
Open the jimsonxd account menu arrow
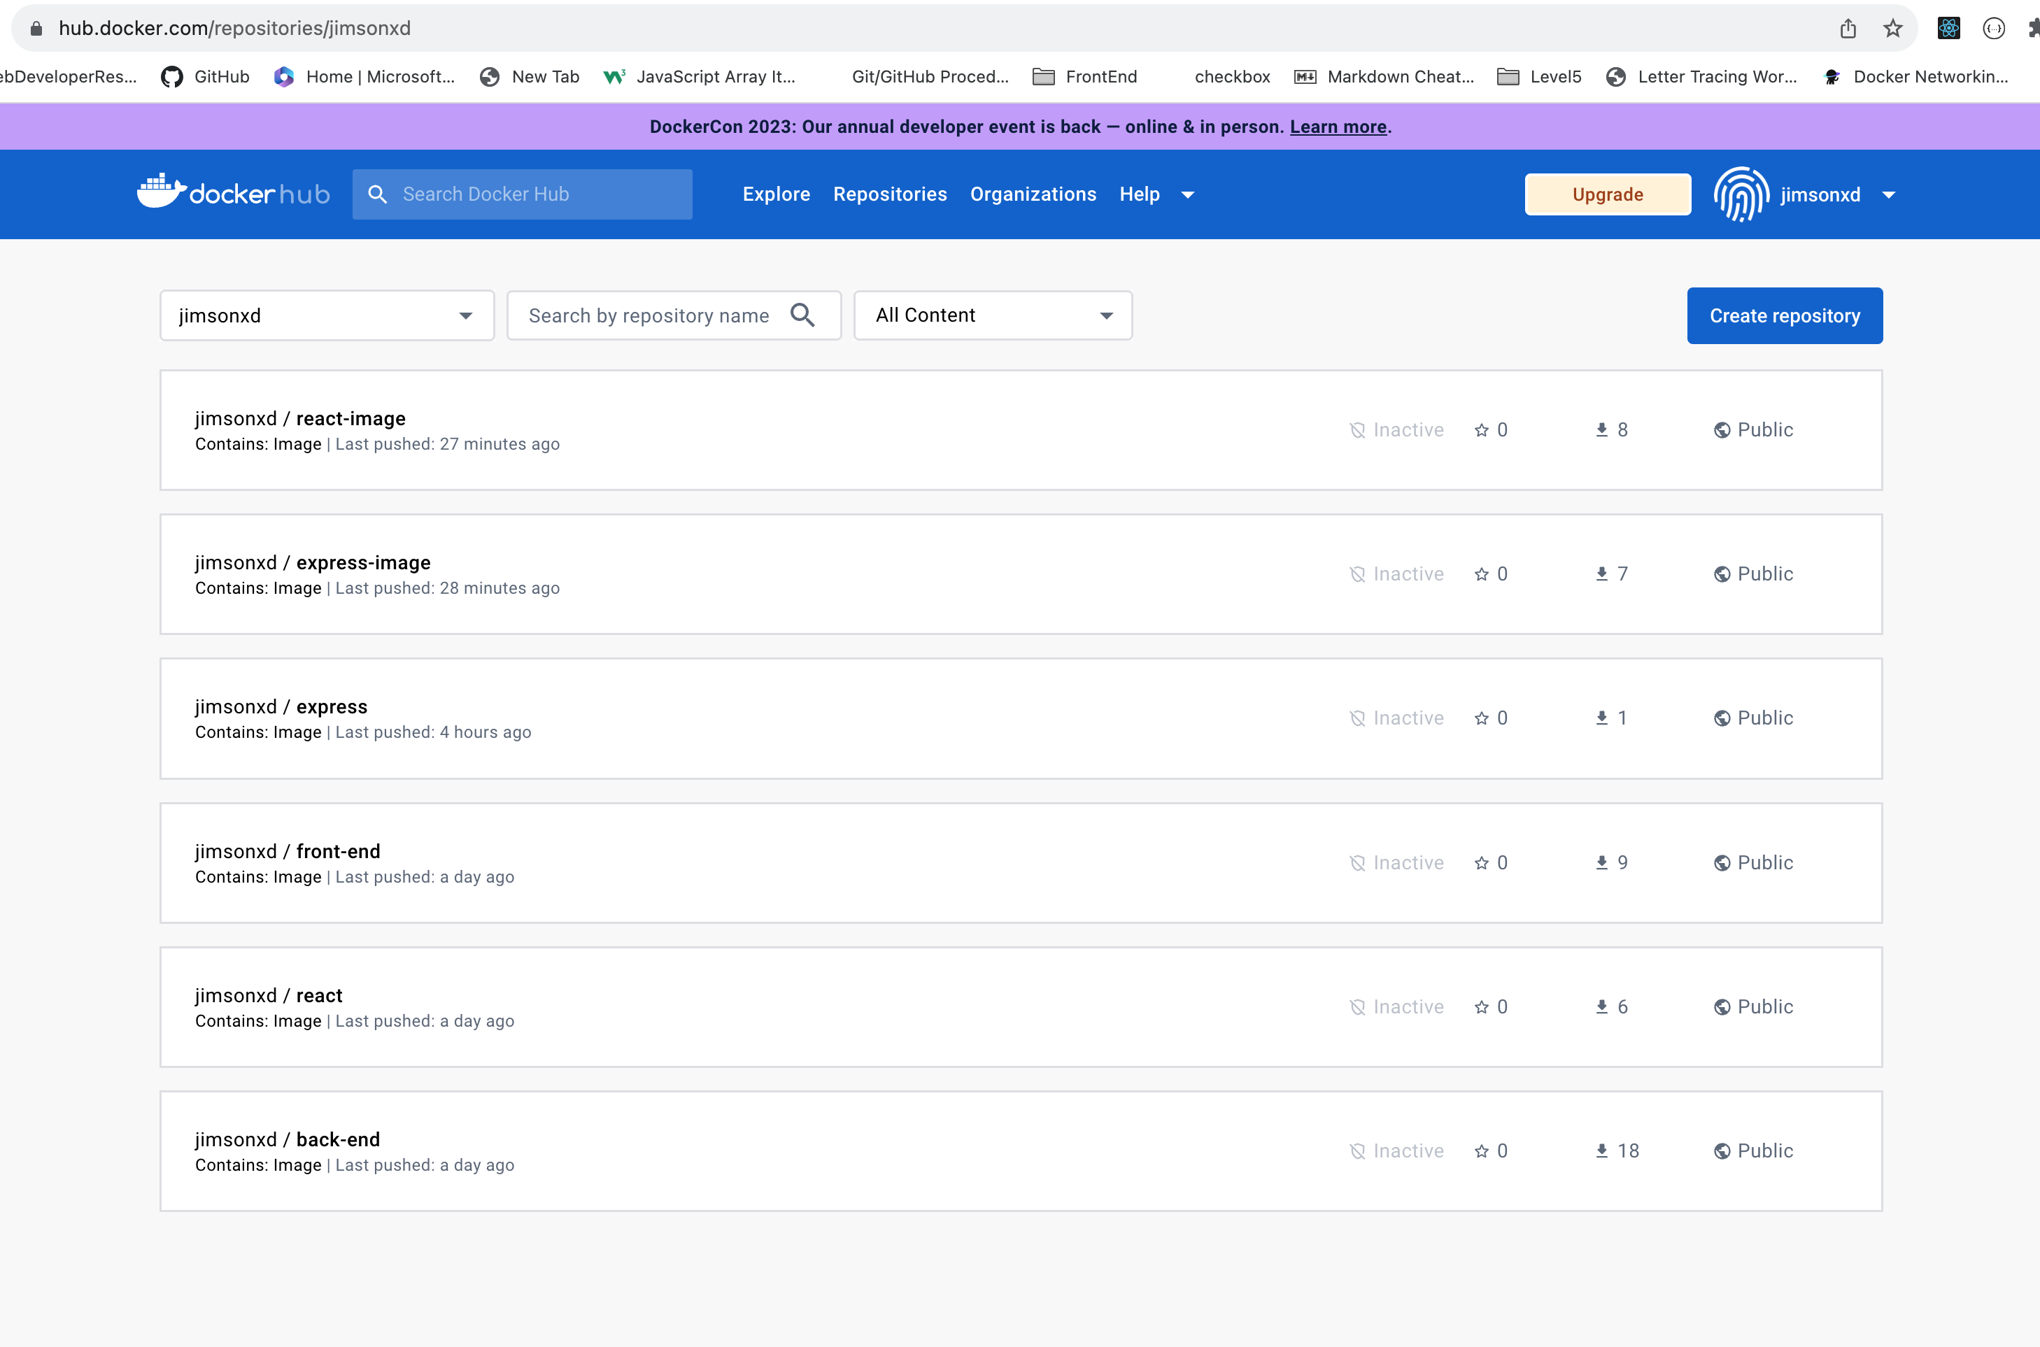tap(1889, 195)
